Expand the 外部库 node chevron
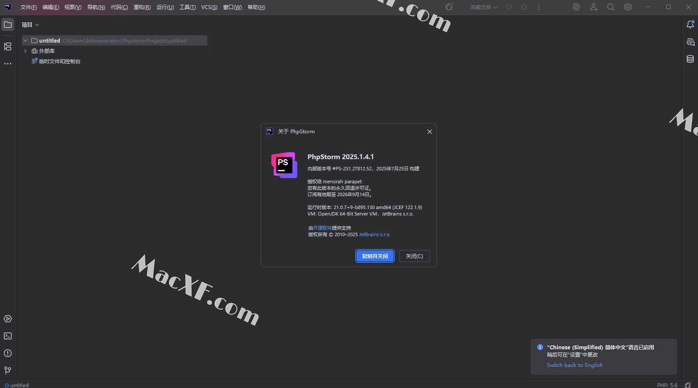Screen dimensions: 698x388 (x=25, y=51)
